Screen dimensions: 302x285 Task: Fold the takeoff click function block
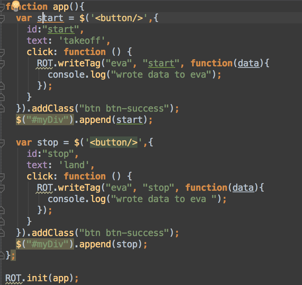(2, 52)
